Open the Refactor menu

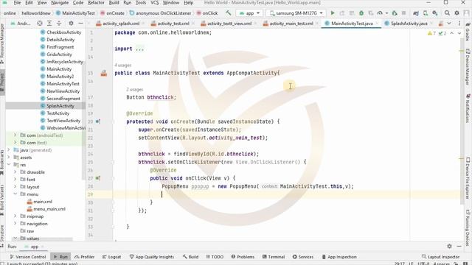point(96,3)
